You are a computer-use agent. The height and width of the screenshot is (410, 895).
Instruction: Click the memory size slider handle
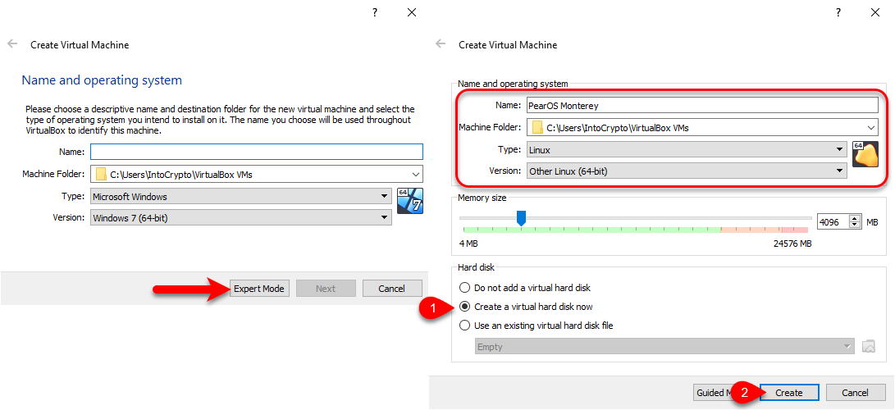521,218
